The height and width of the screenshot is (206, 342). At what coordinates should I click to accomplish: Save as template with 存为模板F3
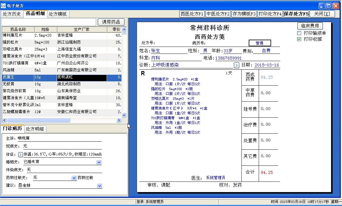(244, 14)
